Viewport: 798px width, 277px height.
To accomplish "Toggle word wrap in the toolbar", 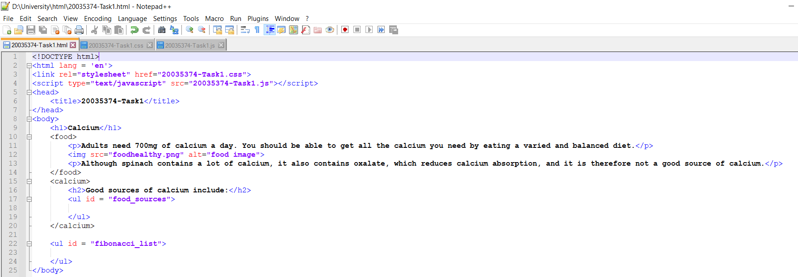I will pyautogui.click(x=245, y=30).
